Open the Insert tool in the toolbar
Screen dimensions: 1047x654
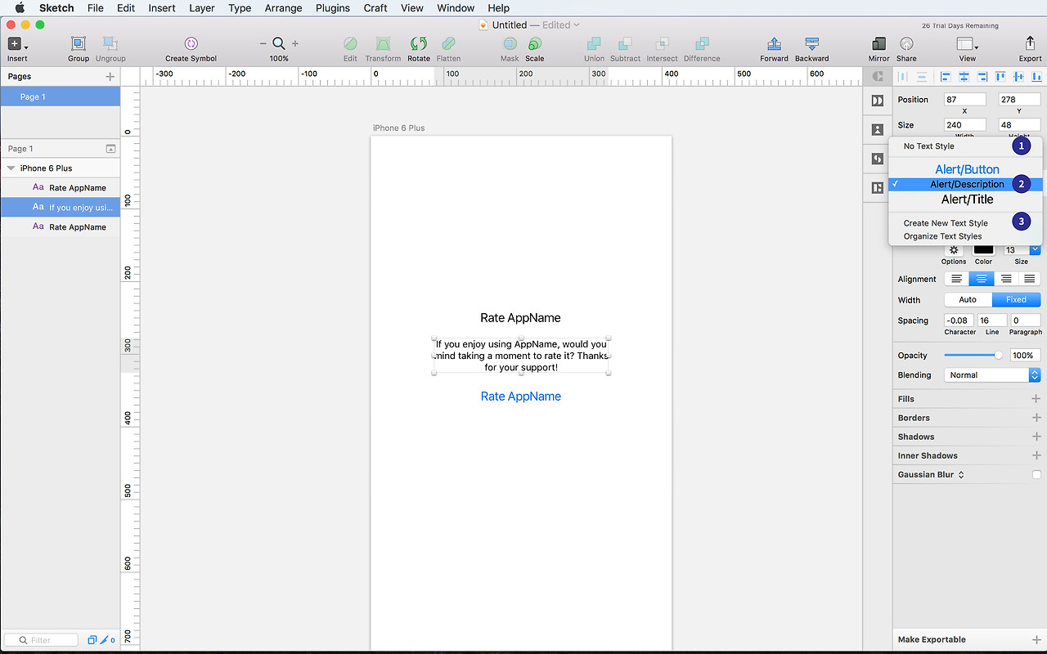(16, 44)
